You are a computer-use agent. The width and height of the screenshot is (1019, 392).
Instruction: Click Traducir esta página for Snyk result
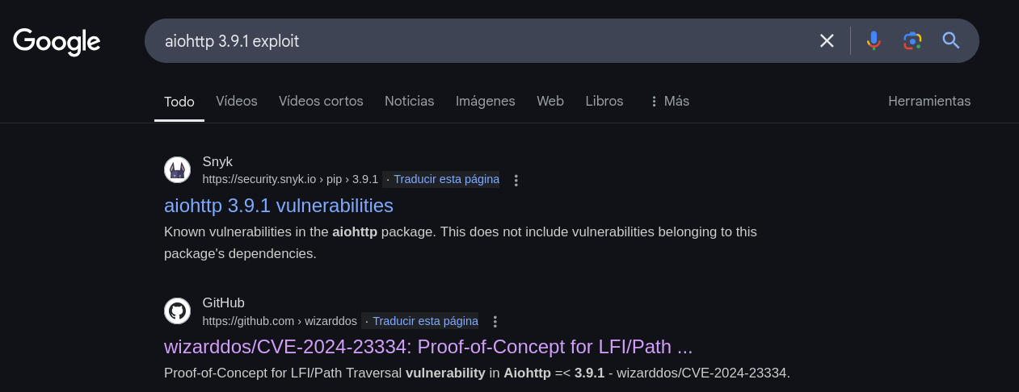pyautogui.click(x=446, y=179)
